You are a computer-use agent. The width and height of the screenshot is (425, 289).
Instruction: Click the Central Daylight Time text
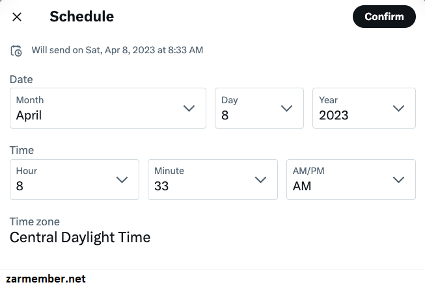(x=80, y=238)
